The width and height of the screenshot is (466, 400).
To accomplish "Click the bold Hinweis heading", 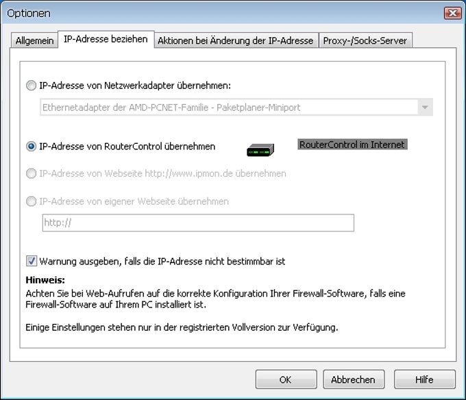I will (45, 280).
